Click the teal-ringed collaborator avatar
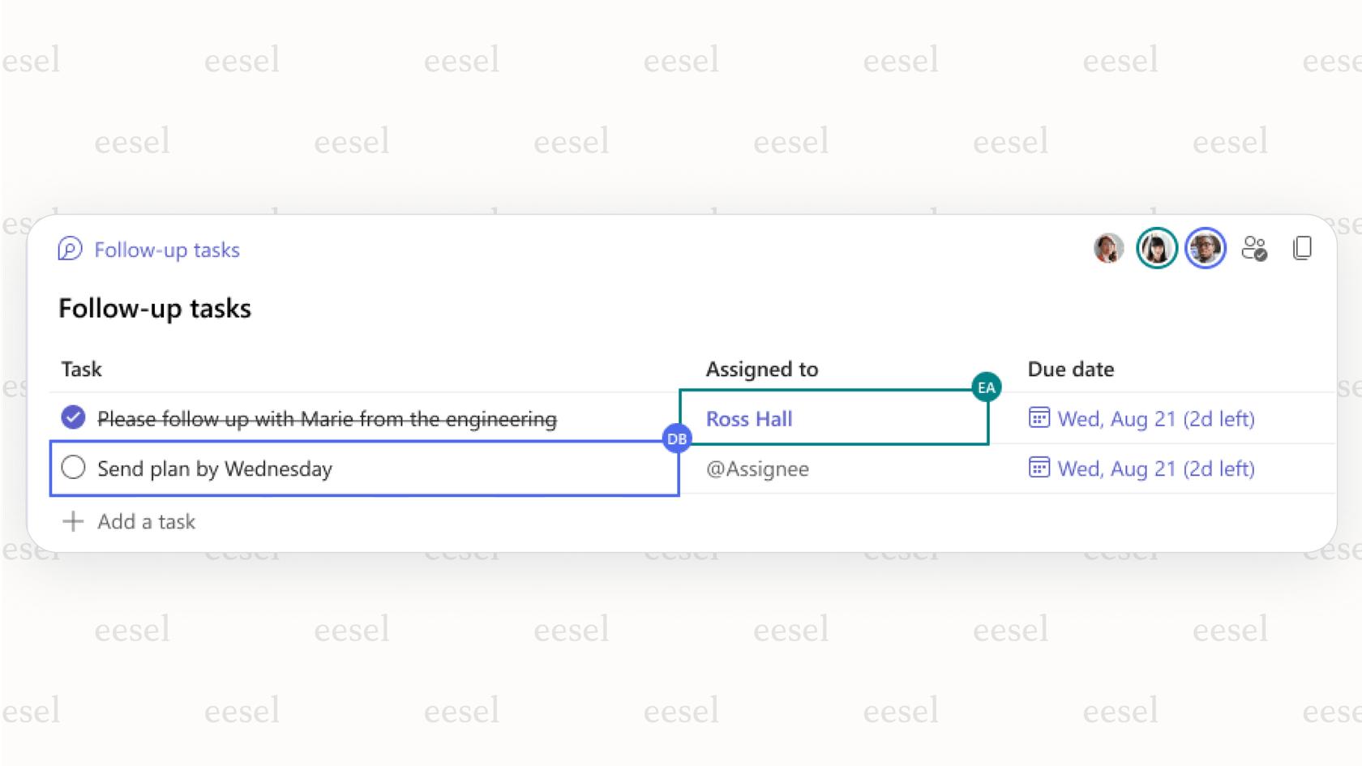This screenshot has width=1362, height=766. [x=1156, y=248]
